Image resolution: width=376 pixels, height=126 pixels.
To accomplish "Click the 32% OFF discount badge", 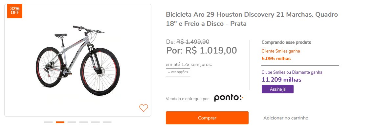I will (15, 11).
